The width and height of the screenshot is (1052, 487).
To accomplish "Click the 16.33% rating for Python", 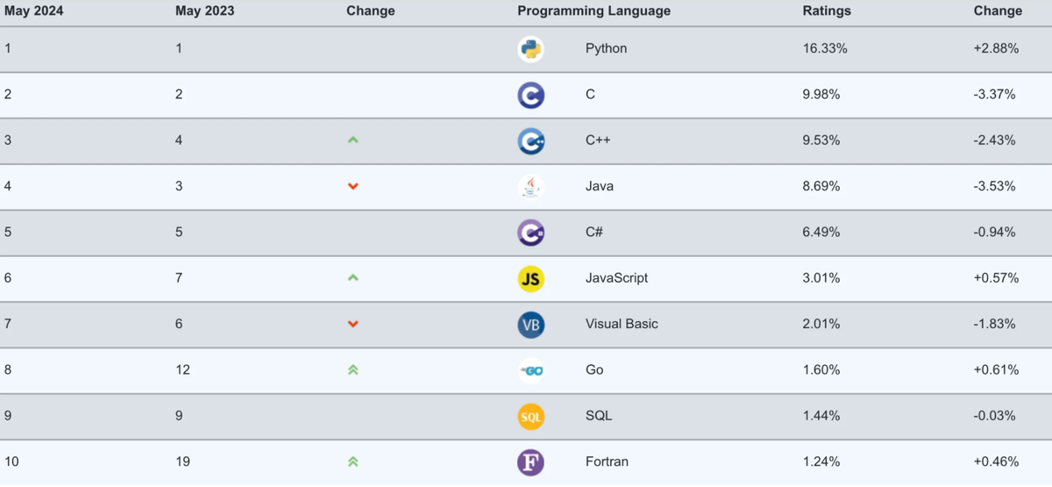I will 825,49.
